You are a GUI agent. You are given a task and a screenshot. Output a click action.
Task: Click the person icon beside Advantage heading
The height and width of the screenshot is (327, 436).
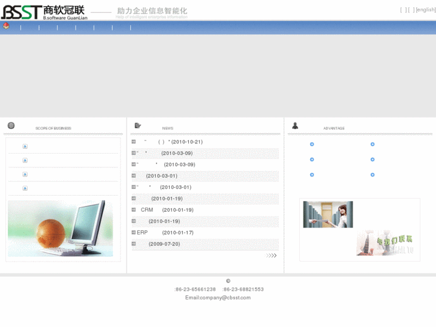[295, 126]
